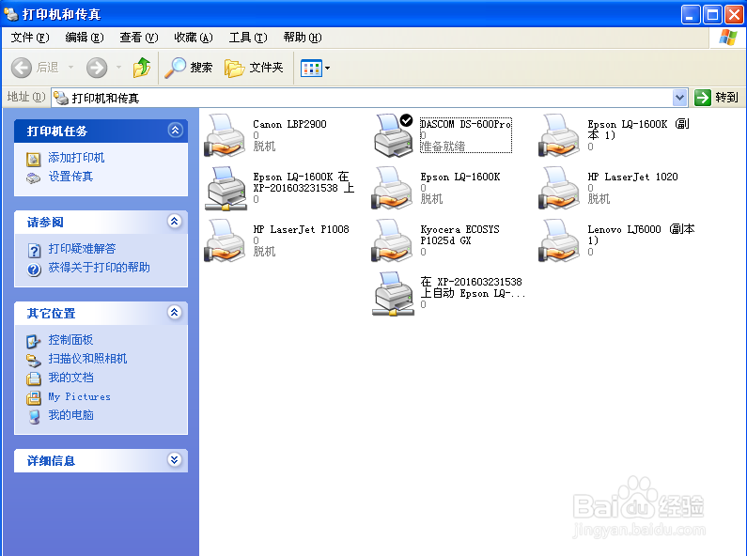Click the 文件夹 folders toolbar icon
The width and height of the screenshot is (747, 556).
(x=234, y=68)
